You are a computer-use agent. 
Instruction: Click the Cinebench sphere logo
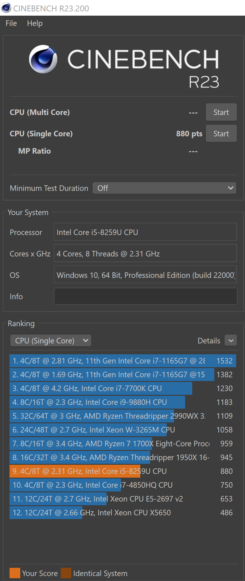tap(43, 59)
